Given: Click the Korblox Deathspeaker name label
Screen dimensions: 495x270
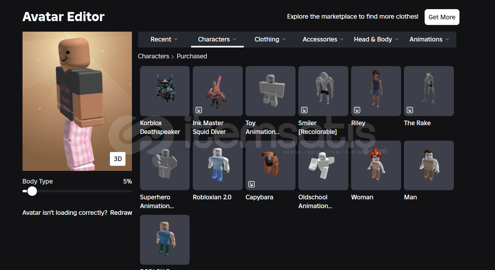Looking at the screenshot, I should (160, 127).
